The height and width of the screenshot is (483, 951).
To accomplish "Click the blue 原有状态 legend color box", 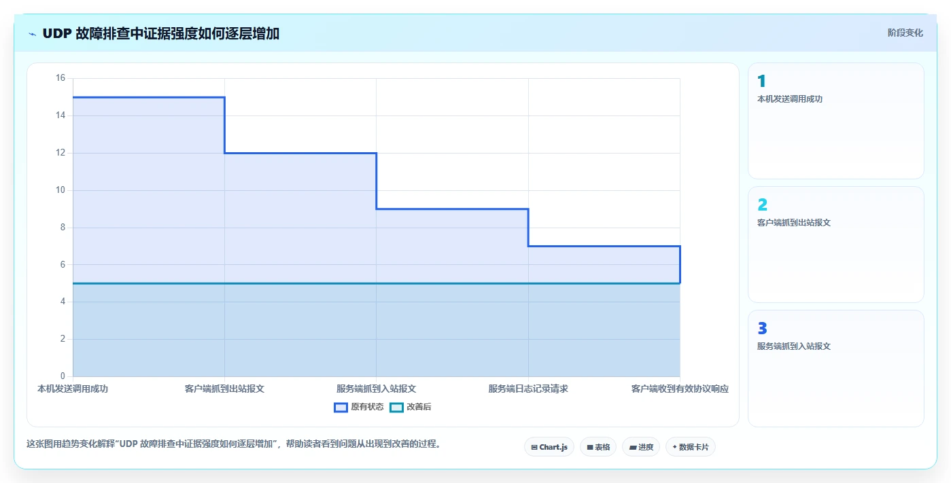I will (x=341, y=407).
